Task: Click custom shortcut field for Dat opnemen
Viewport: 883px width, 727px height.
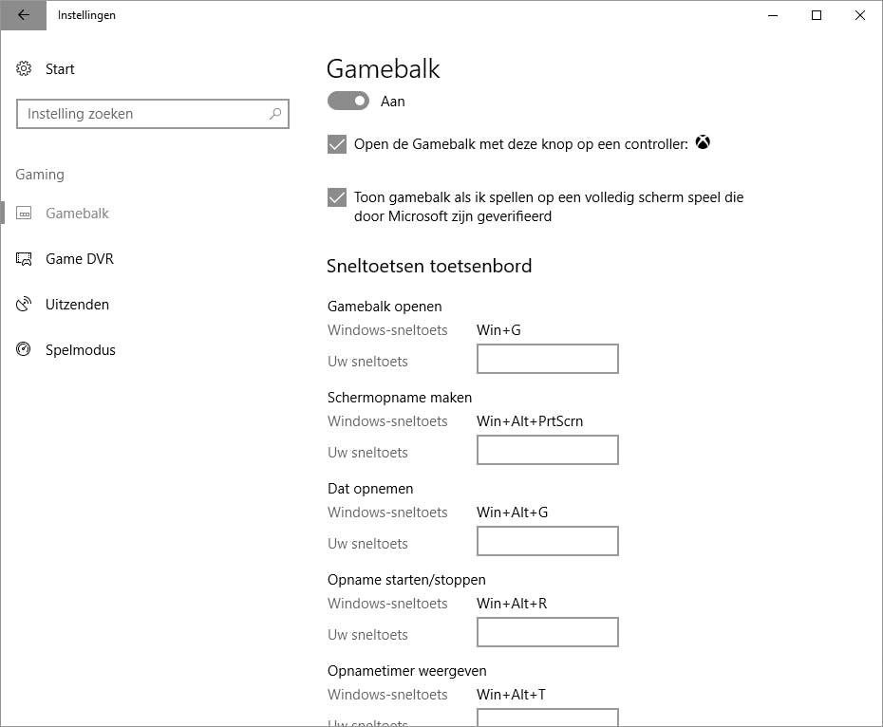Action: click(547, 541)
